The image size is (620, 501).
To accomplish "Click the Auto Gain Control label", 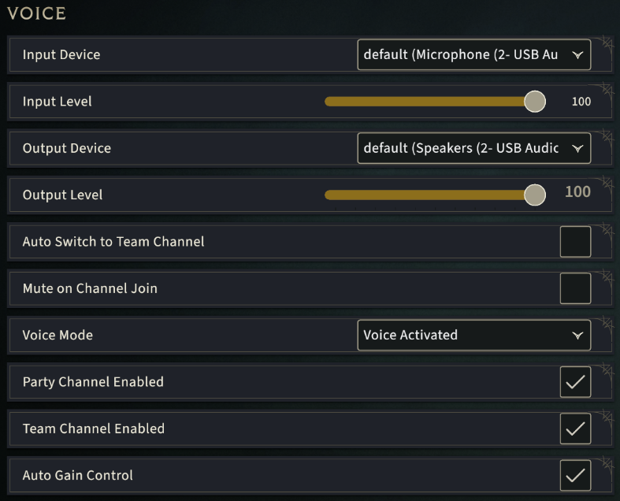I will 77,475.
